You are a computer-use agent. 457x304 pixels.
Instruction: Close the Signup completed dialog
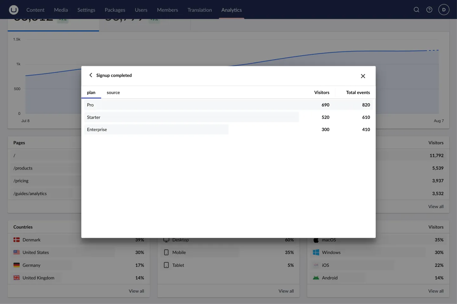pos(363,76)
